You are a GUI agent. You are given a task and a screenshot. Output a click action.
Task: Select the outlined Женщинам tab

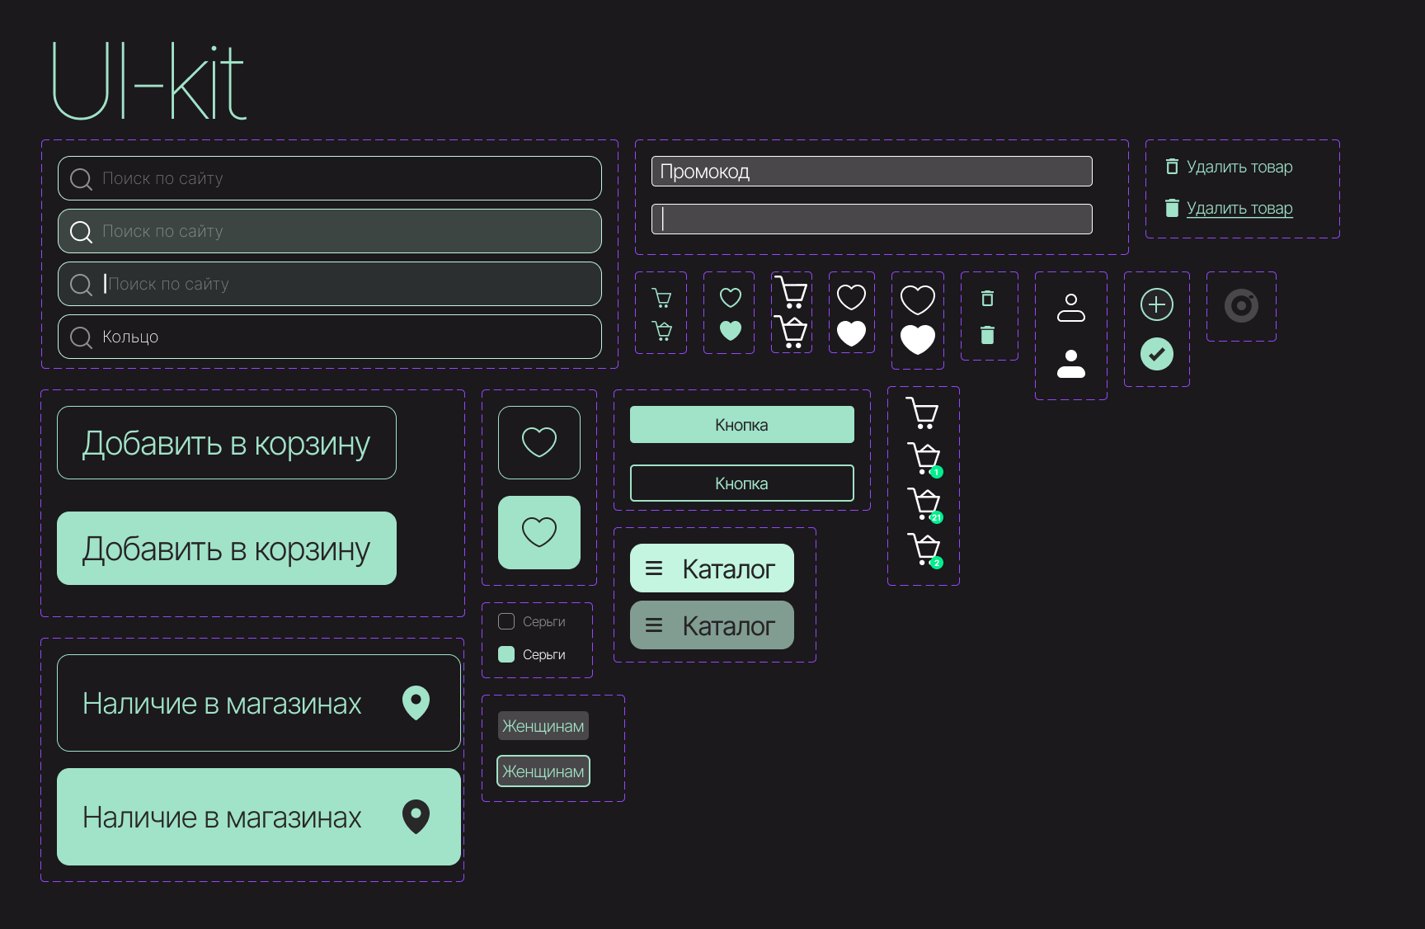pos(543,771)
